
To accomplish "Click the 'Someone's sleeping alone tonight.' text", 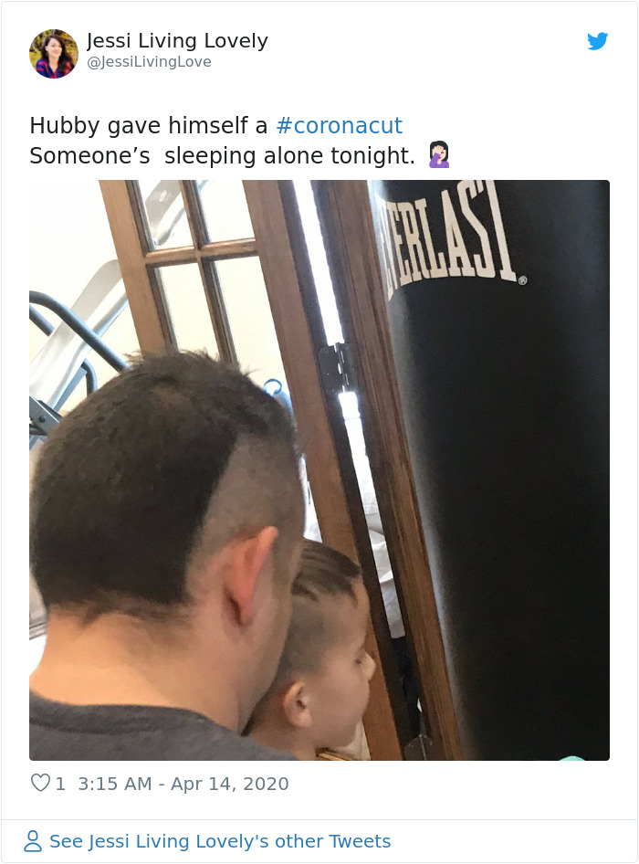I will pyautogui.click(x=222, y=156).
